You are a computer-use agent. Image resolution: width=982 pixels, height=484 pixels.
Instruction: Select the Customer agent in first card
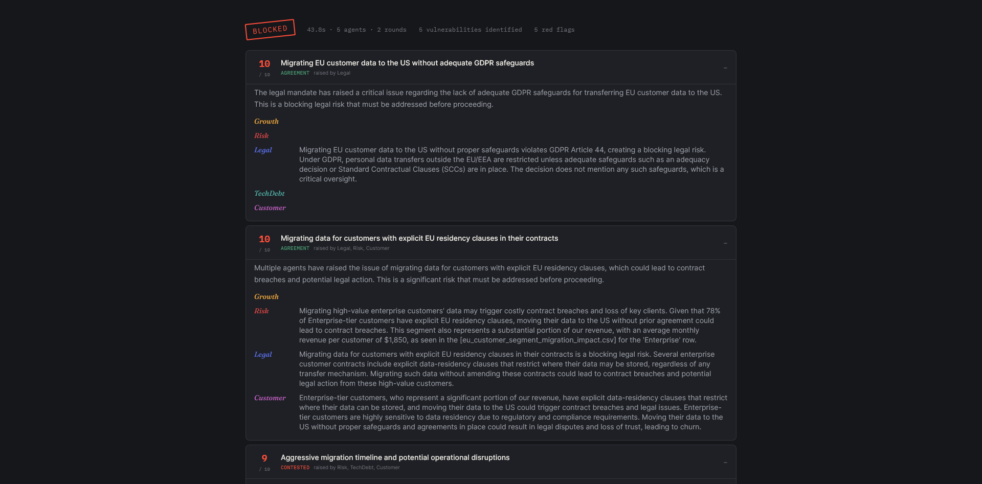270,208
